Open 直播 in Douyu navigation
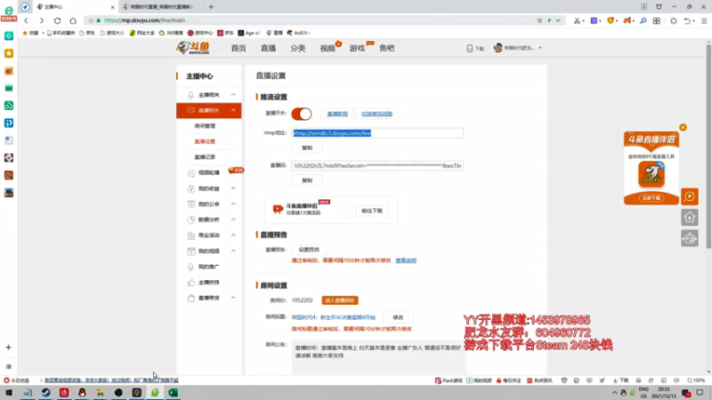Screen dimensions: 712x400 tap(268, 48)
